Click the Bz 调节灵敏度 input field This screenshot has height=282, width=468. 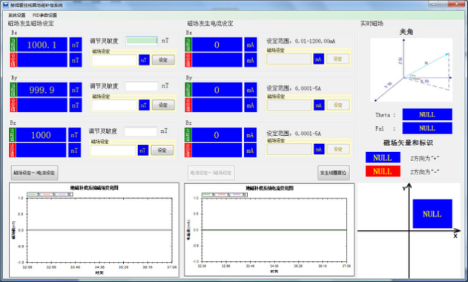point(141,131)
